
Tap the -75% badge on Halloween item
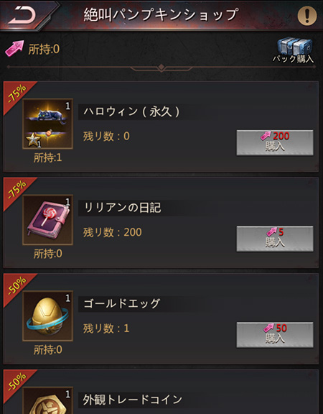tap(17, 94)
